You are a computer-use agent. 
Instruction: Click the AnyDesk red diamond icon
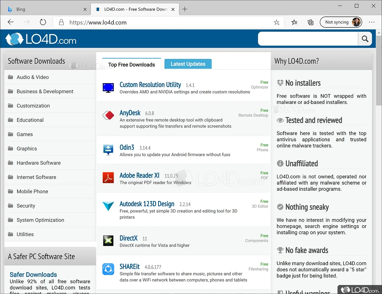point(108,115)
